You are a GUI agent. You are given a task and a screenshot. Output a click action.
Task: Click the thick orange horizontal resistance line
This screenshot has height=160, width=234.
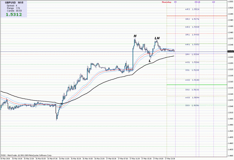tap(197, 16)
